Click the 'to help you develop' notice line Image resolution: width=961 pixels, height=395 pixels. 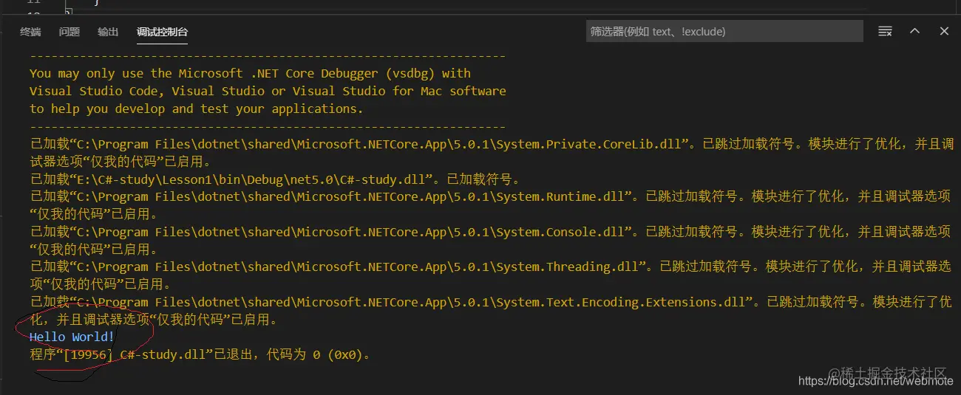(197, 109)
